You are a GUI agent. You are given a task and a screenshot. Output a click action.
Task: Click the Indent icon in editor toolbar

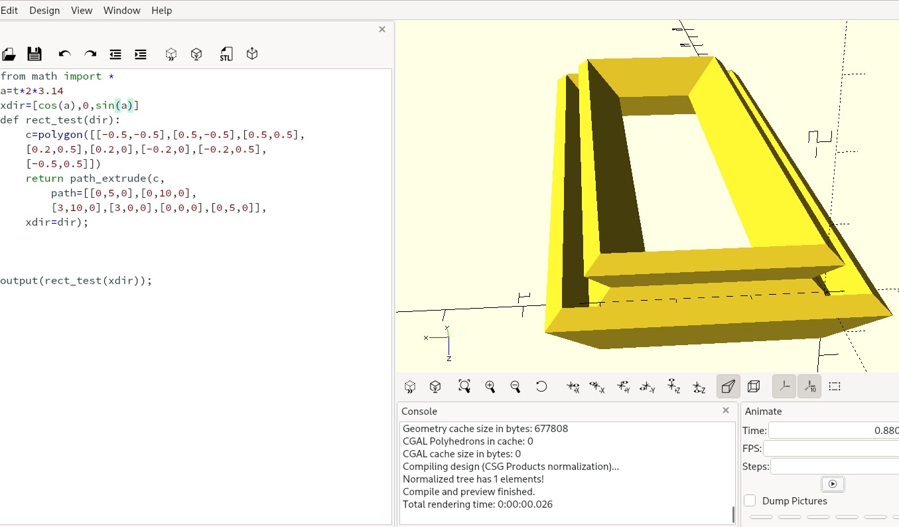click(141, 54)
